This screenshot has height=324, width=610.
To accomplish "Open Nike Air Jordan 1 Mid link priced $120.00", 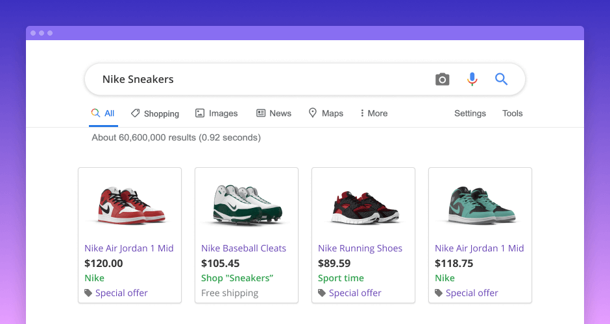I will tap(129, 248).
